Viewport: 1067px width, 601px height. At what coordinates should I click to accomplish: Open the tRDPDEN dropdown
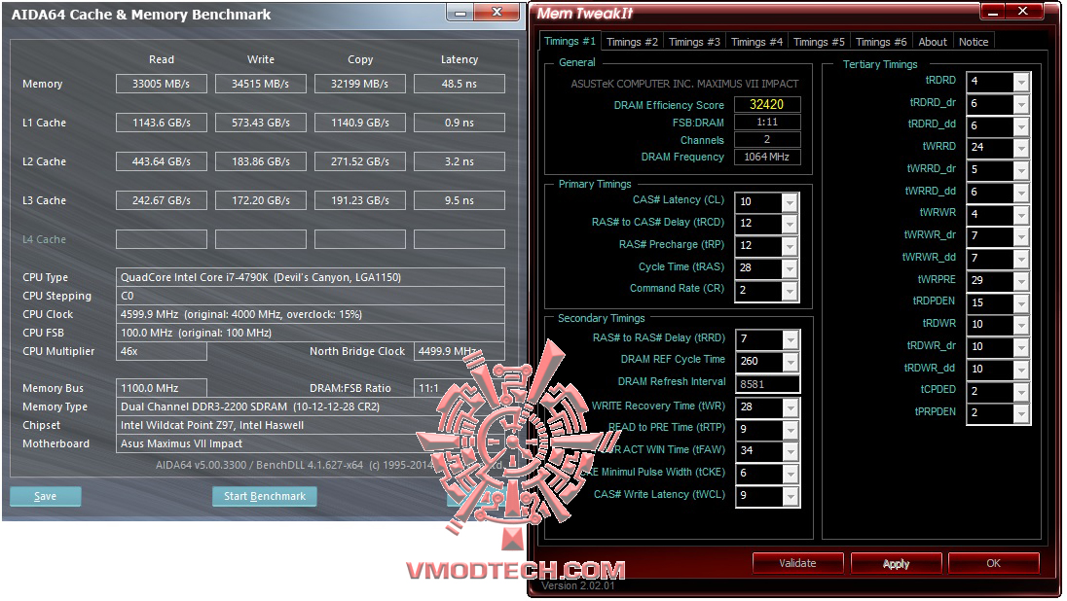[1020, 303]
